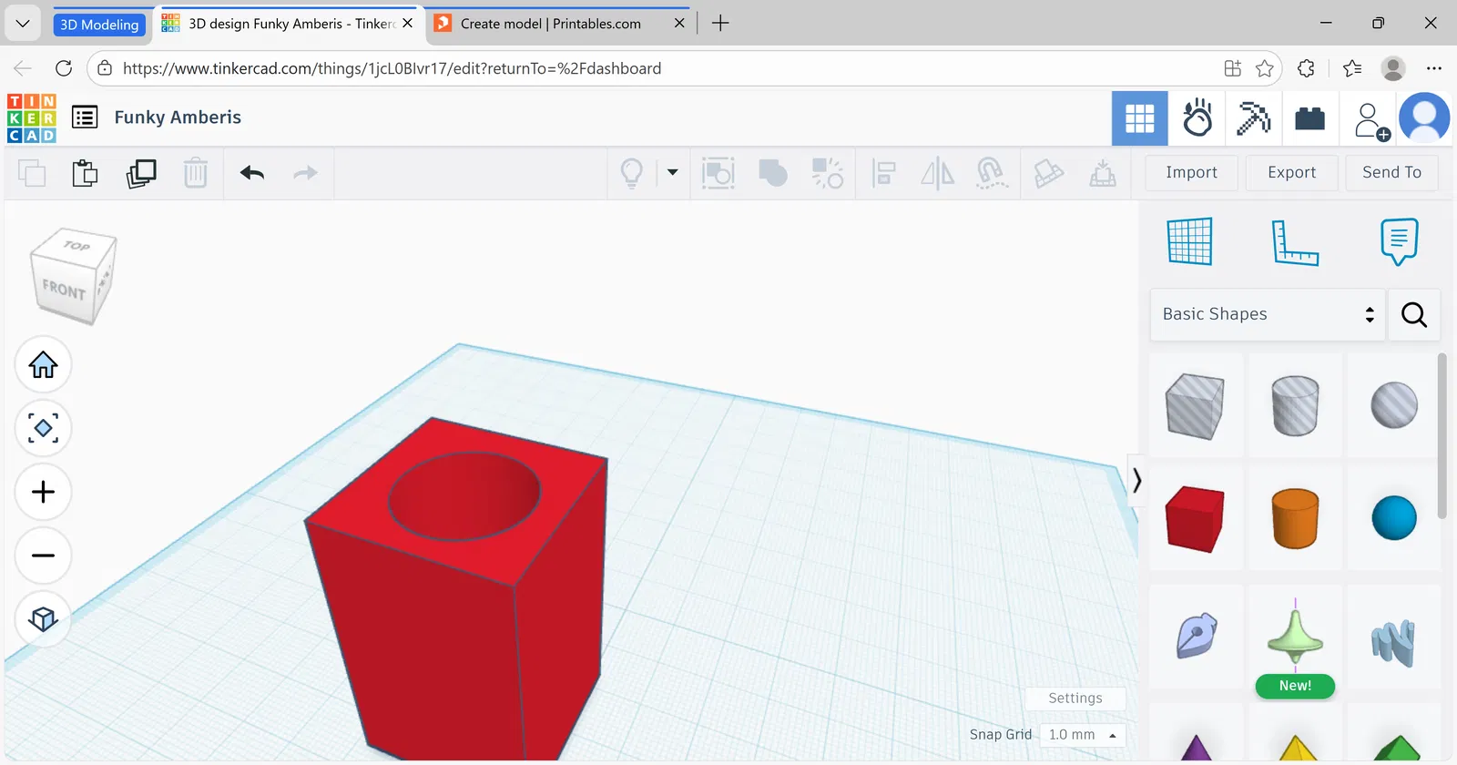Viewport: 1457px width, 765px height.
Task: Refresh the browser page
Action: (64, 68)
